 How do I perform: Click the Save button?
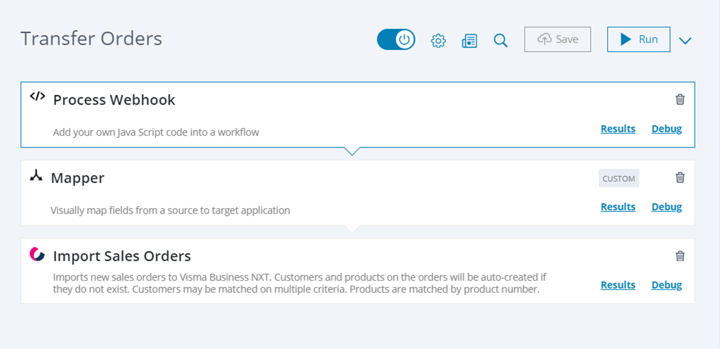[558, 39]
